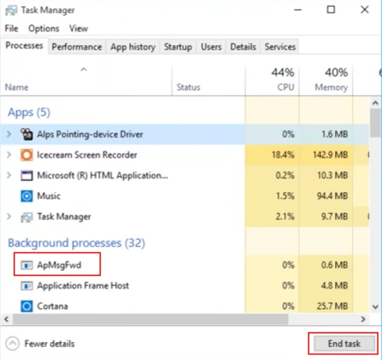Click the vertical scrollbar up arrow
This screenshot has height=360, width=382.
376,103
